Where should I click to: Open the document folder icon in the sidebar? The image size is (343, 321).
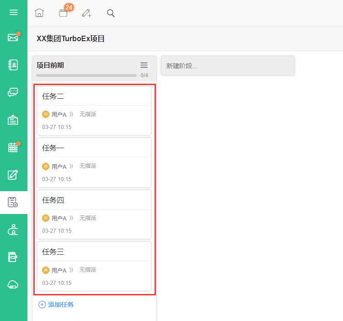coord(13,257)
